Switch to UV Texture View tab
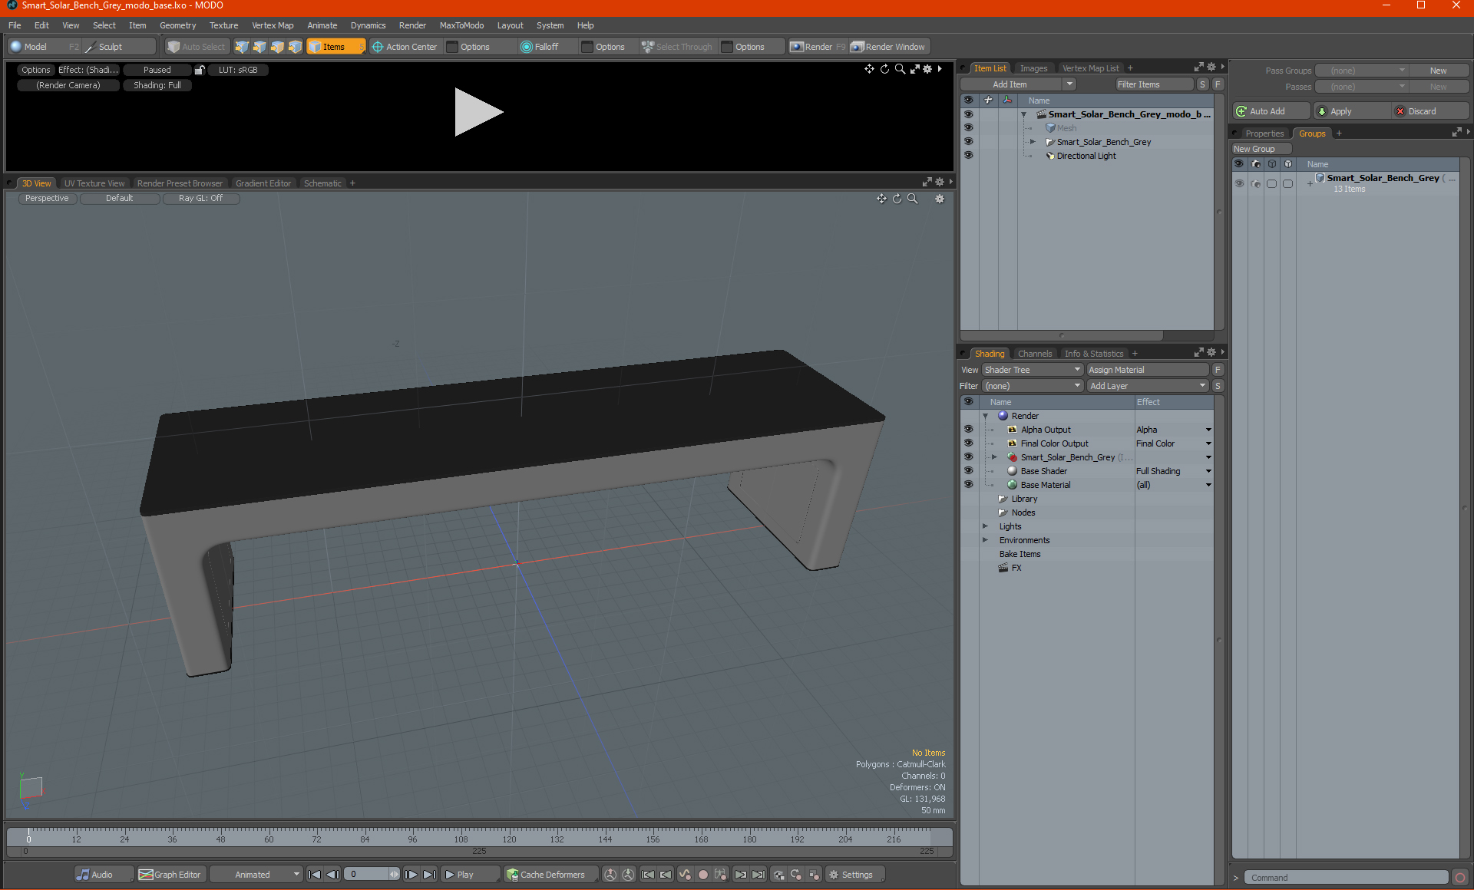 pyautogui.click(x=94, y=183)
